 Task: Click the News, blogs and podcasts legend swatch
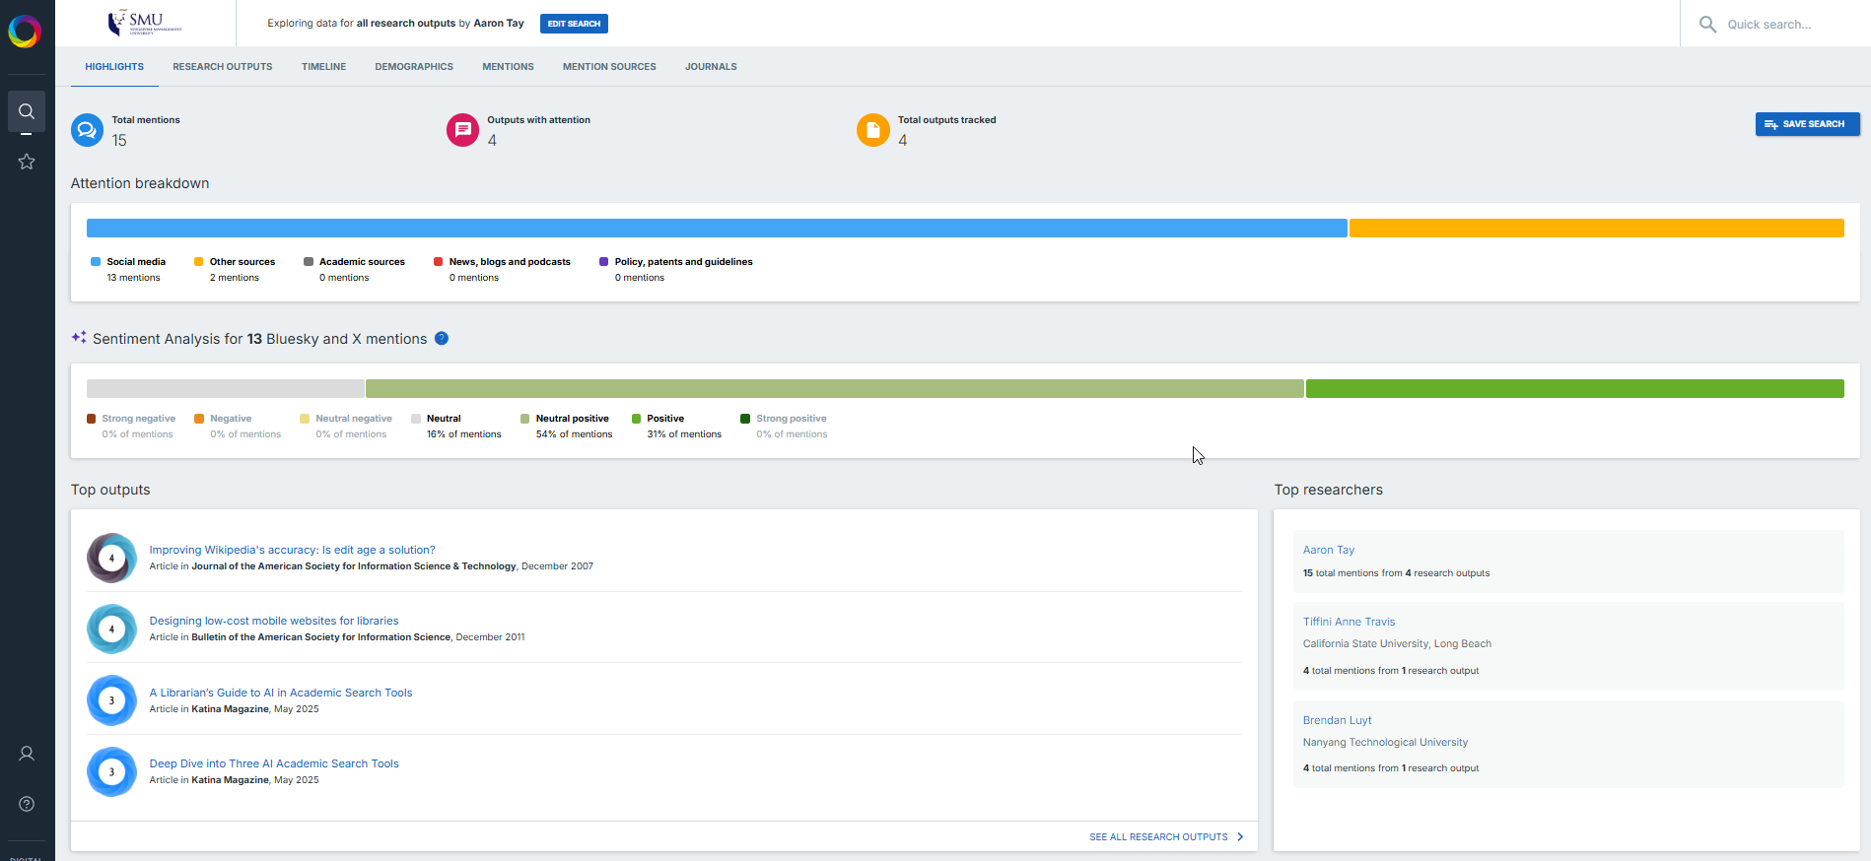438,262
